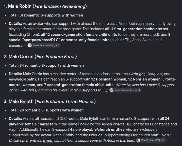Open the Fire Emblem Wiki +2 citation
Screen dimensions: 182x146
(151, 140)
